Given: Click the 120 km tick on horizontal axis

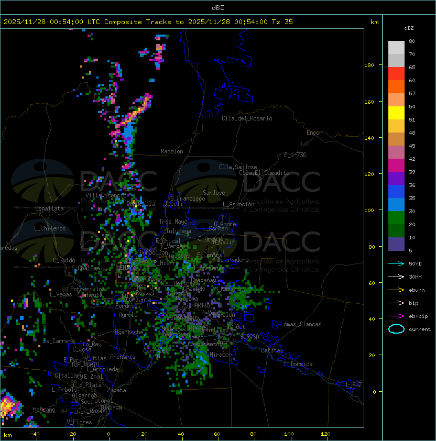Looking at the screenshot, I should click(x=325, y=434).
